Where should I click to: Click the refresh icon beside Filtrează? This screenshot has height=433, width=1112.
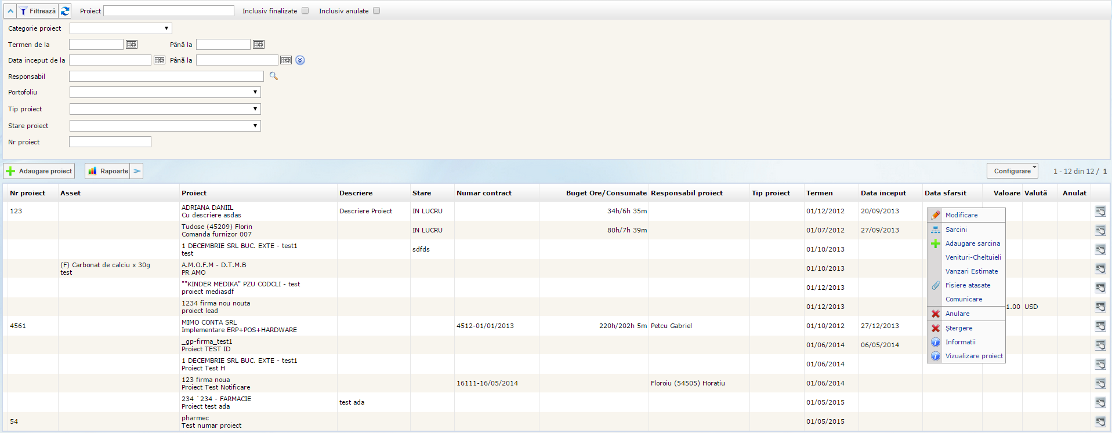[65, 11]
